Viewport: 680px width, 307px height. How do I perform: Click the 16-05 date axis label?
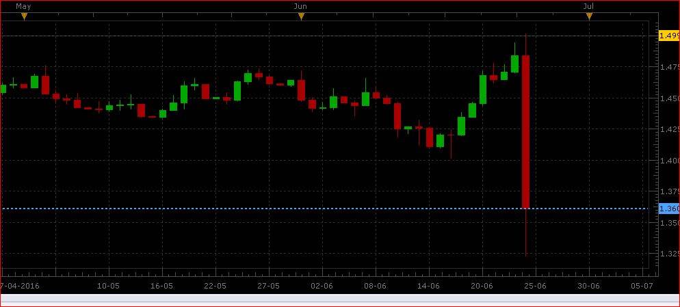(x=162, y=286)
